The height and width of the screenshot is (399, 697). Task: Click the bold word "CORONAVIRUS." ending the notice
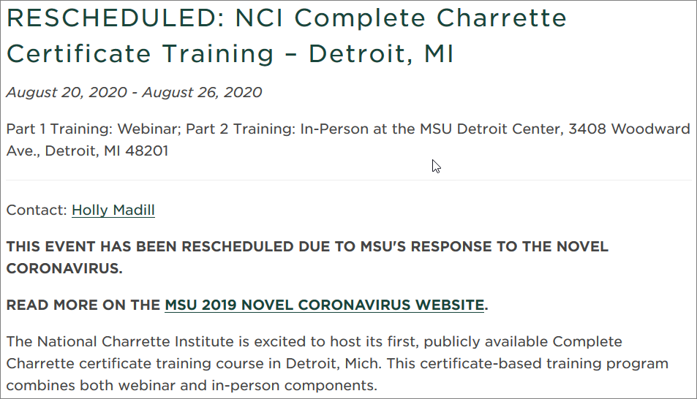click(x=64, y=268)
